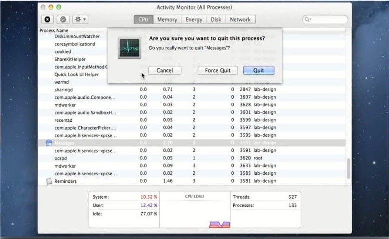This screenshot has height=239, width=389.
Task: Click the window's green zoom button
Action: (x=59, y=7)
